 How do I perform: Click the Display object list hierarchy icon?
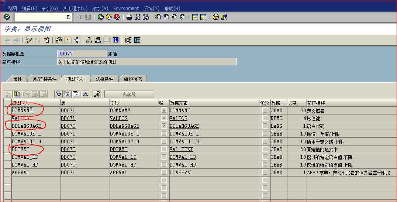pos(89,40)
